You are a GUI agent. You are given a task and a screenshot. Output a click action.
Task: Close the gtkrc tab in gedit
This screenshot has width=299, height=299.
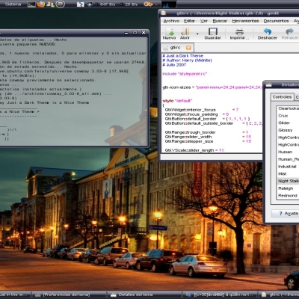click(x=188, y=47)
